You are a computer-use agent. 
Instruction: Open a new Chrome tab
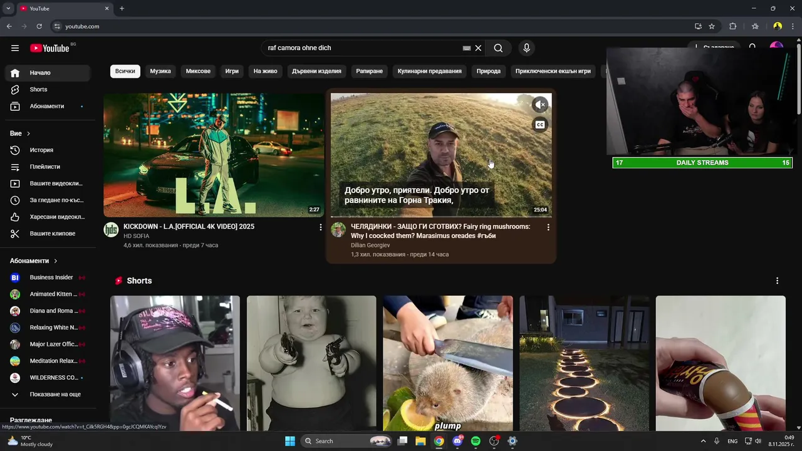(122, 8)
